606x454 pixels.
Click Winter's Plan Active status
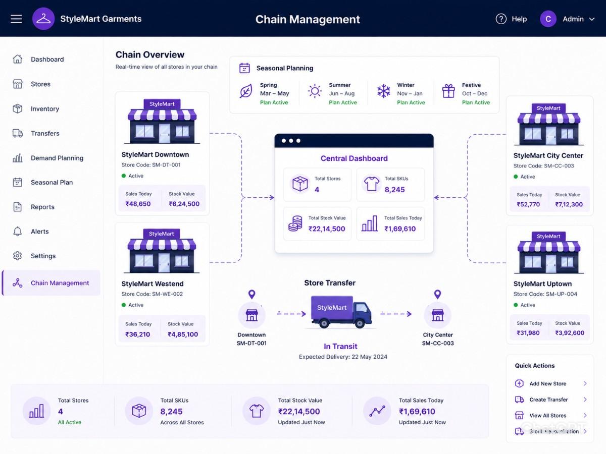click(411, 102)
